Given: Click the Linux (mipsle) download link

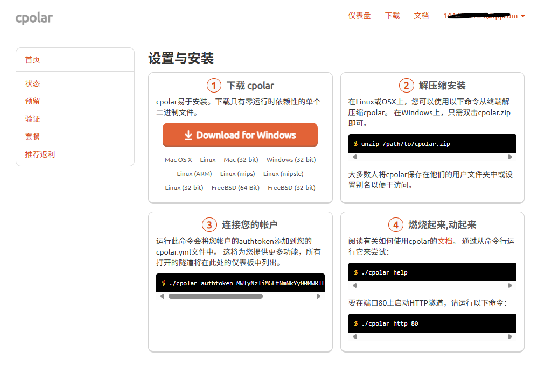Looking at the screenshot, I should (283, 174).
